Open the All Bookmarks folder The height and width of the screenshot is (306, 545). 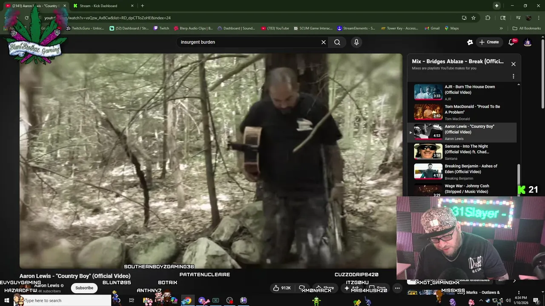tap(527, 28)
